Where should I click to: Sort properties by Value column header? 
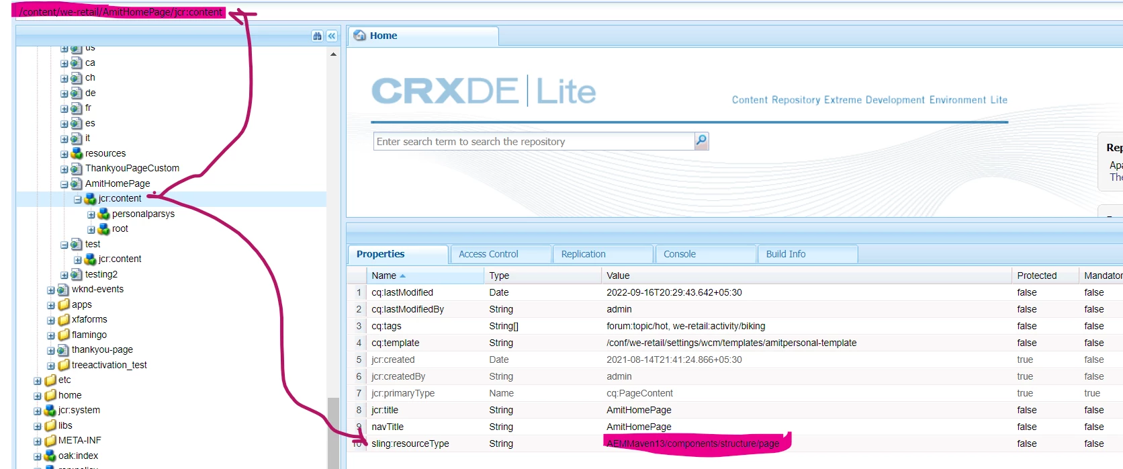tap(806, 275)
